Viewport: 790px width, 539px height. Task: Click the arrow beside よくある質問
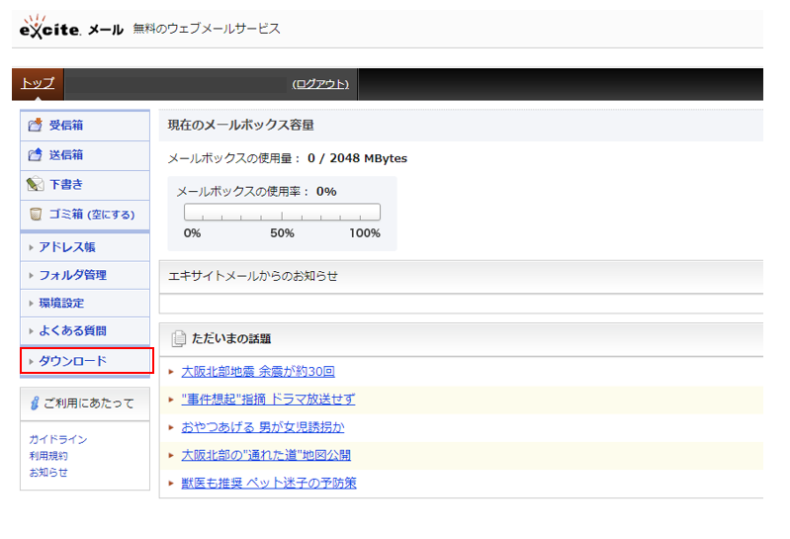point(32,331)
